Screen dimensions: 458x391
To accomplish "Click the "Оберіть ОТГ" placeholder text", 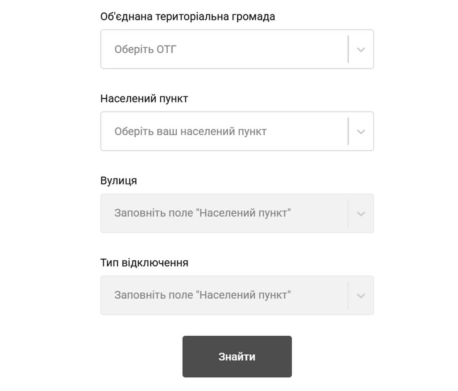I will (x=145, y=49).
